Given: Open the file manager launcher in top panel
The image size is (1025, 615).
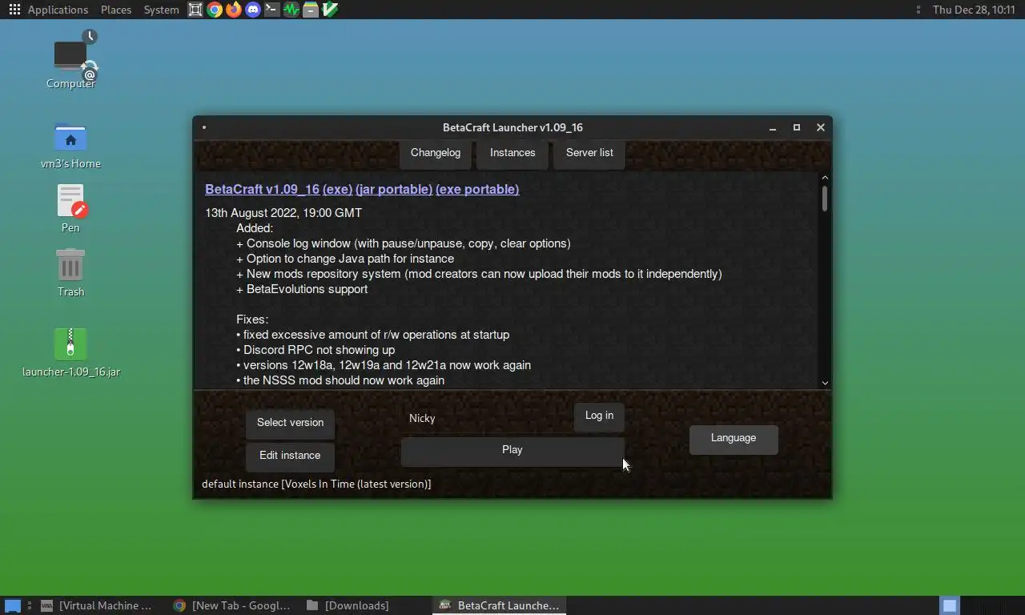Looking at the screenshot, I should pyautogui.click(x=311, y=10).
